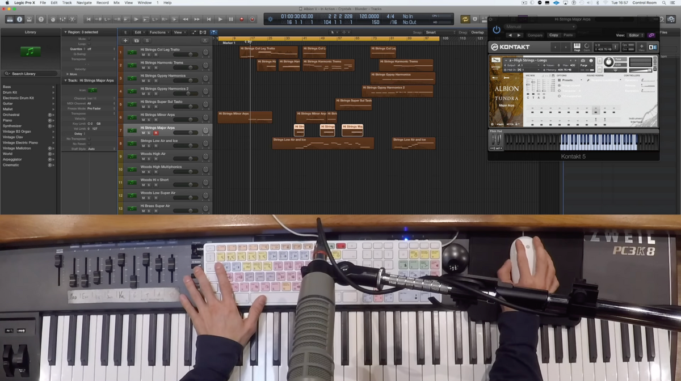Open the Mix menu in menu bar
Image resolution: width=681 pixels, height=381 pixels.
click(116, 3)
